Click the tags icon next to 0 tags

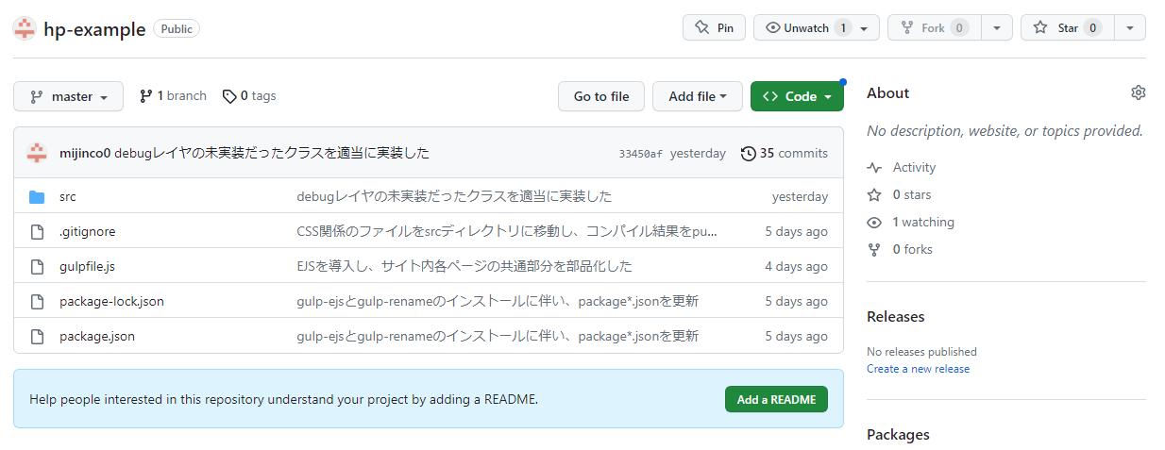click(228, 96)
